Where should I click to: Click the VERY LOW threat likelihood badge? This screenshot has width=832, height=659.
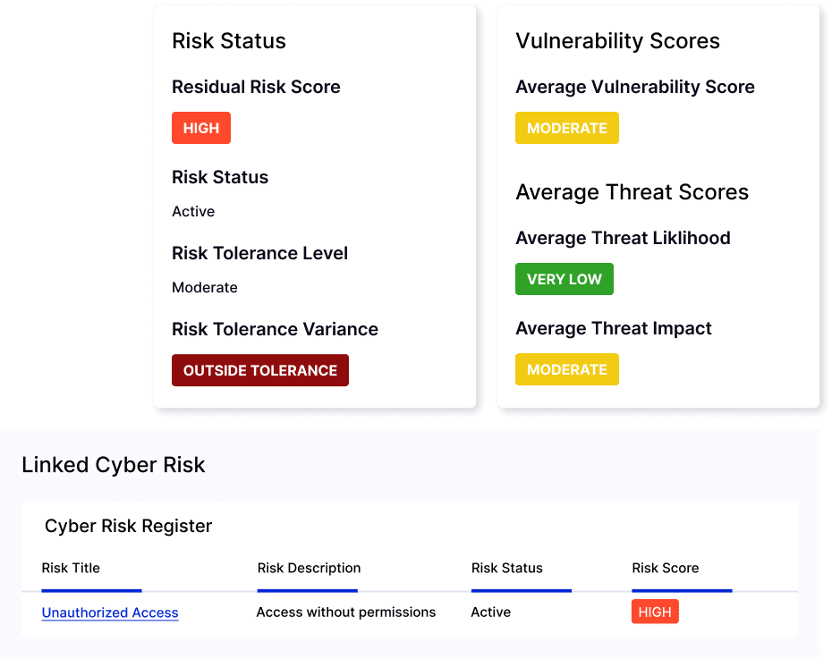pos(565,279)
